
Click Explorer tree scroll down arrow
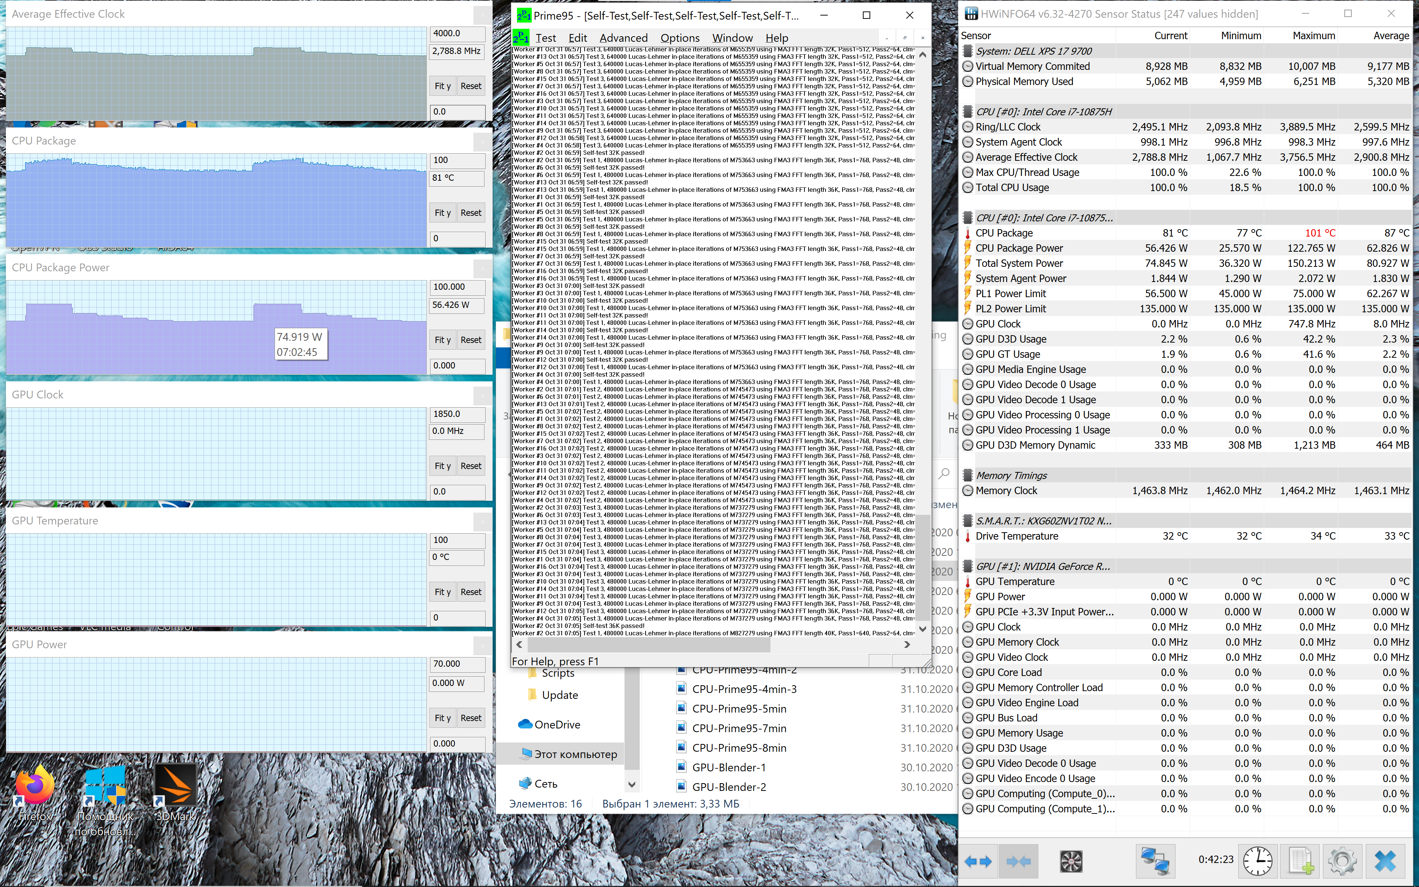[x=632, y=784]
